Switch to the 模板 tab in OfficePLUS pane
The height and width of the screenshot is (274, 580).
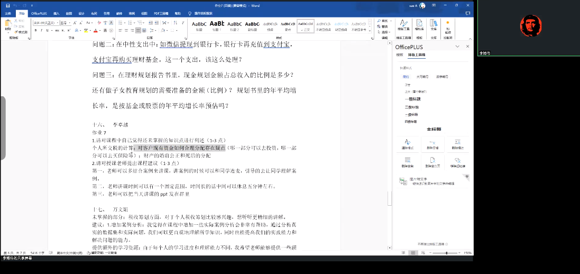click(x=400, y=55)
